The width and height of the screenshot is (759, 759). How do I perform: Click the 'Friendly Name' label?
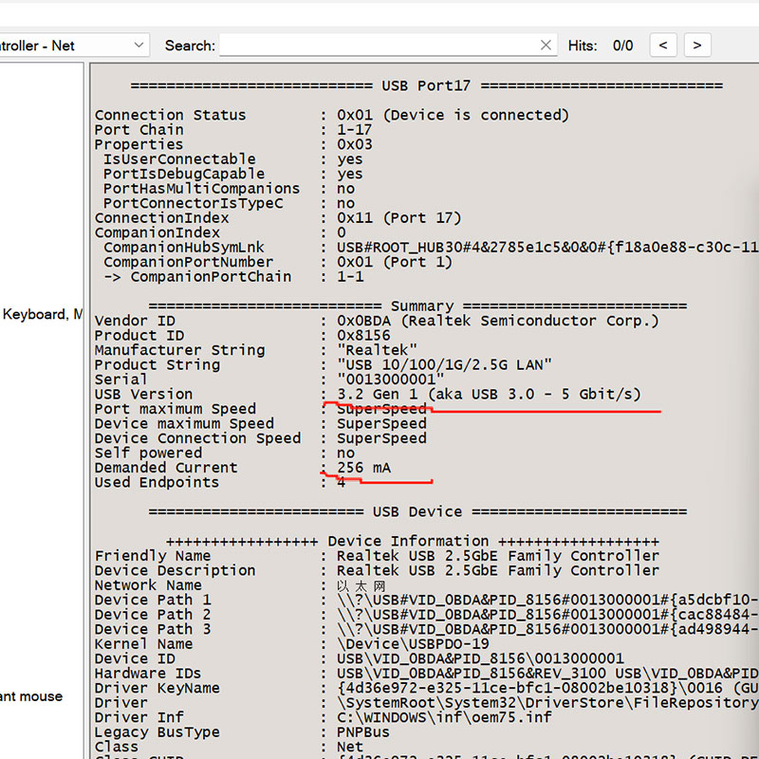[x=153, y=556]
